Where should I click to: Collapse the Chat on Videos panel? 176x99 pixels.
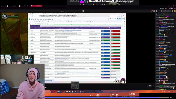[157, 14]
